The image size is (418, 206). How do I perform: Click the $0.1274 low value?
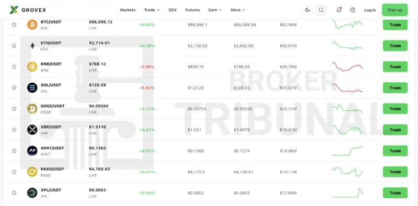point(242,151)
